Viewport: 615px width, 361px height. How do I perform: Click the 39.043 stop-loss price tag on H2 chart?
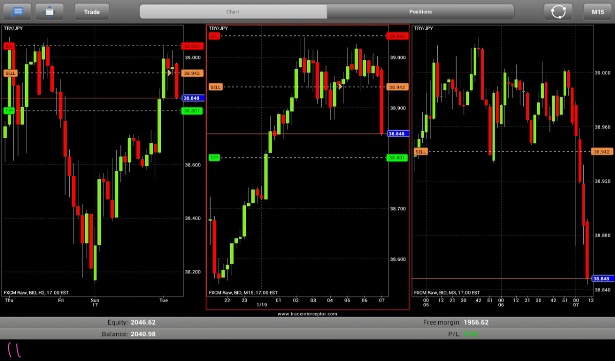point(192,46)
